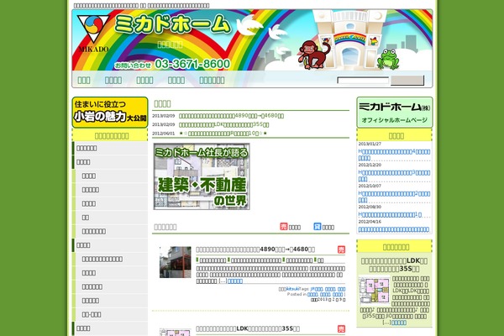The width and height of the screenshot is (504, 336).
Task: Open the right sidebar link ending in 2 under 2012/10/07
Action: 394,197
